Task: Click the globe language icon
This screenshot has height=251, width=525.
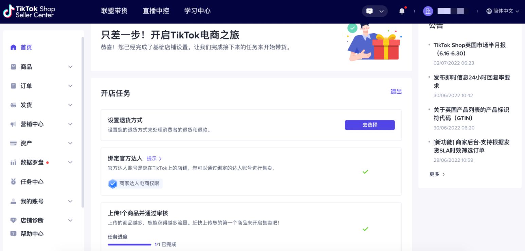Action: click(489, 11)
